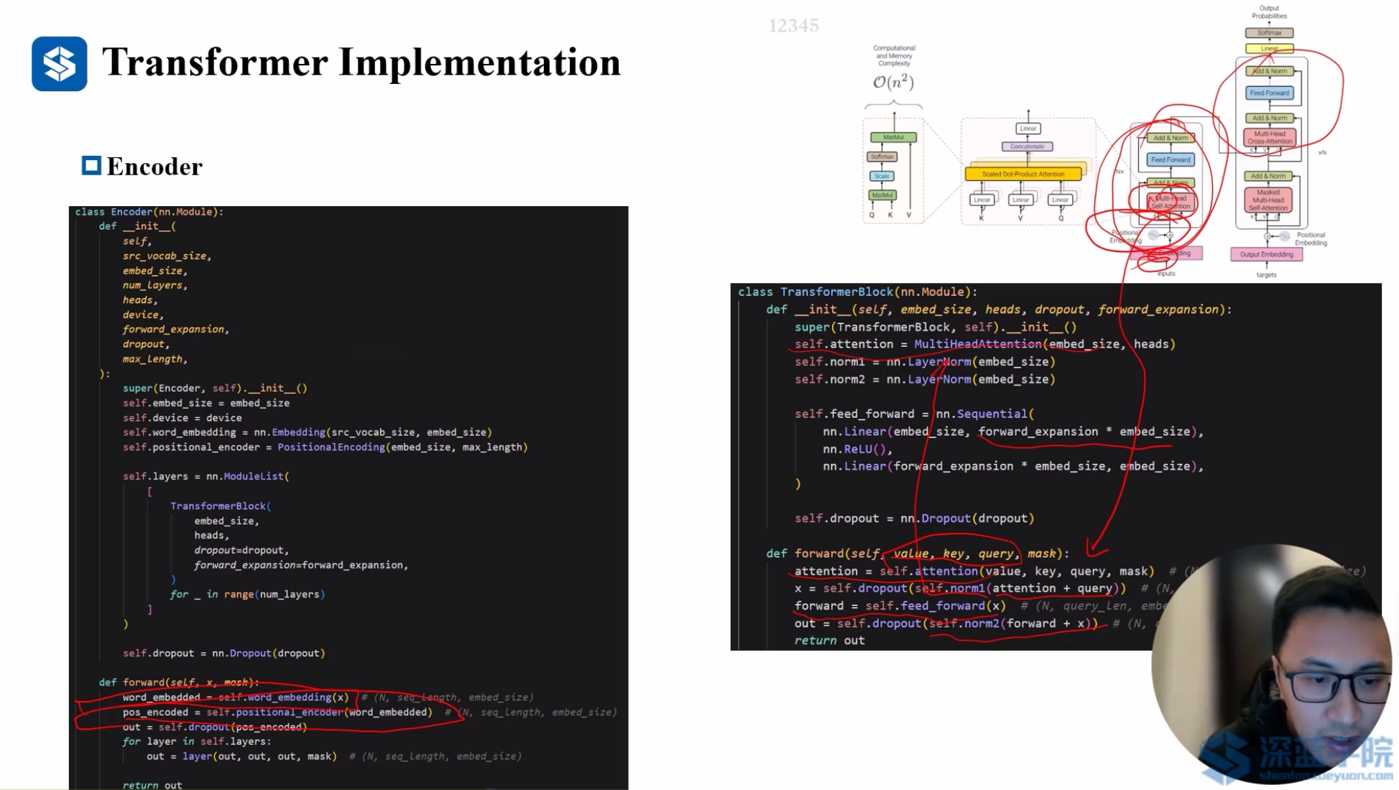Screen dimensions: 1399x790
Task: Click the nn.ReLU() line in the code
Action: click(x=857, y=449)
